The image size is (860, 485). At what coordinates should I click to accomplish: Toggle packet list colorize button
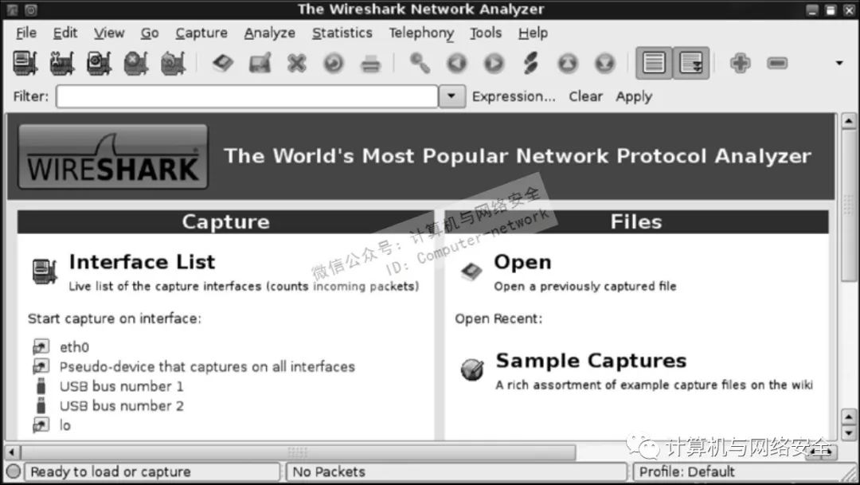(654, 63)
